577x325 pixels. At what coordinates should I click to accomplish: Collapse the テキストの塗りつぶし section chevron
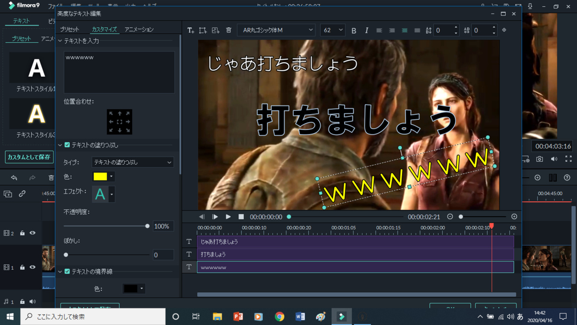pyautogui.click(x=60, y=145)
